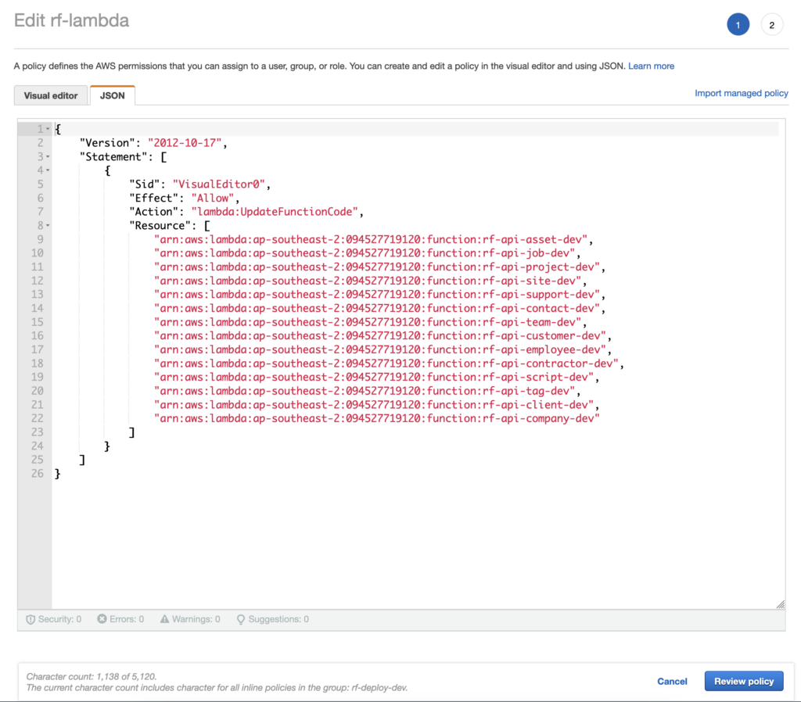
Task: Click the rf-api-team-dev ARN line
Action: click(368, 322)
